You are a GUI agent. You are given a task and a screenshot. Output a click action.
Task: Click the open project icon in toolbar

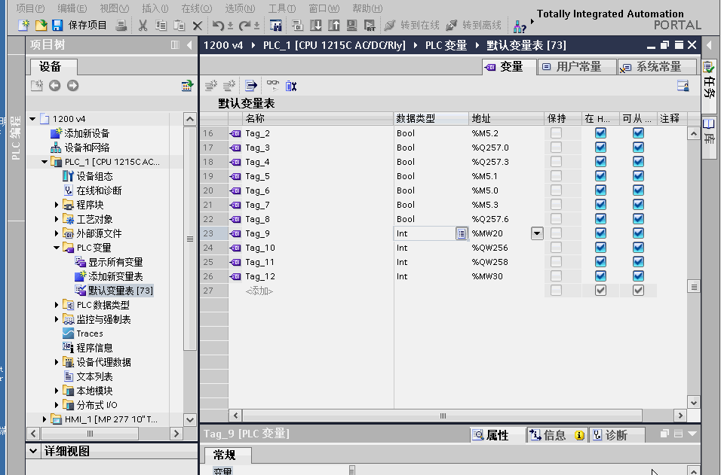point(41,26)
